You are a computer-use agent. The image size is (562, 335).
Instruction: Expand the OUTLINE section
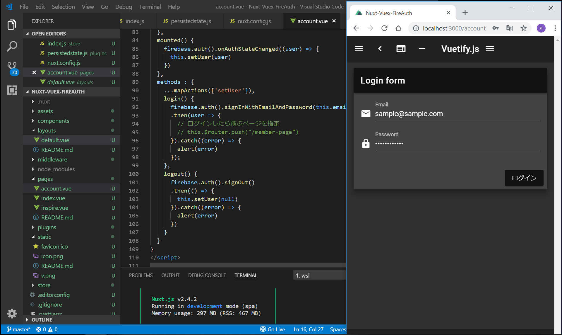(71, 320)
